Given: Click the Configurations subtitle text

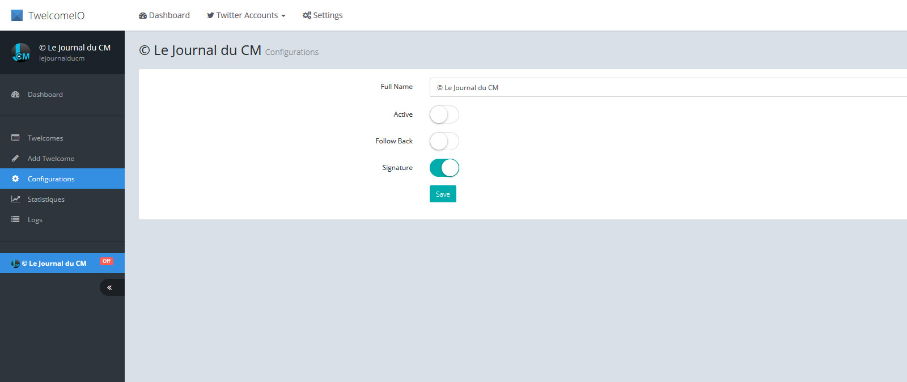Looking at the screenshot, I should [x=292, y=52].
